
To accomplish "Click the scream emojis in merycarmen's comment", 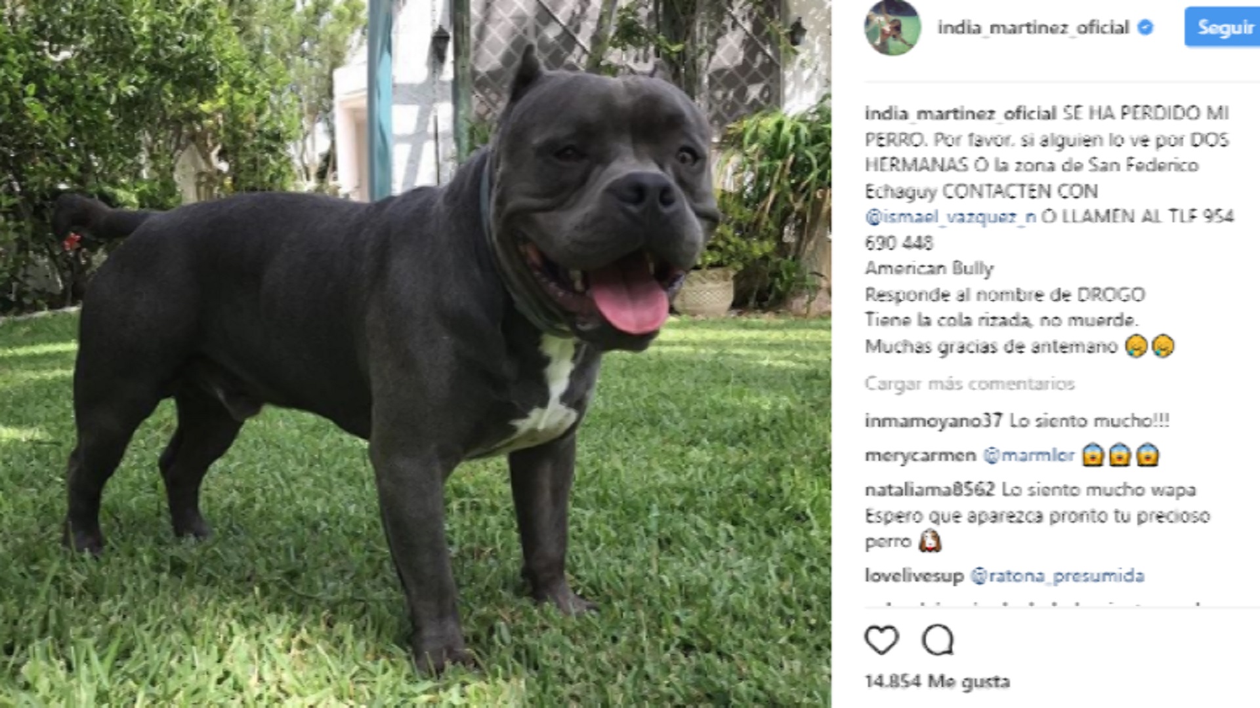I will coord(1120,455).
